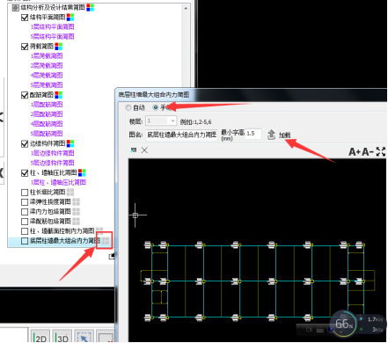Screen dimensions: 388x343
Task: Click the A+ increase font size icon
Action: tap(355, 152)
